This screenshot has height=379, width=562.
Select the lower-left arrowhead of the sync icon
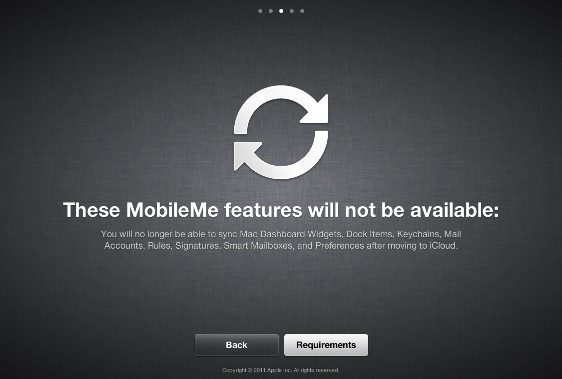[245, 155]
